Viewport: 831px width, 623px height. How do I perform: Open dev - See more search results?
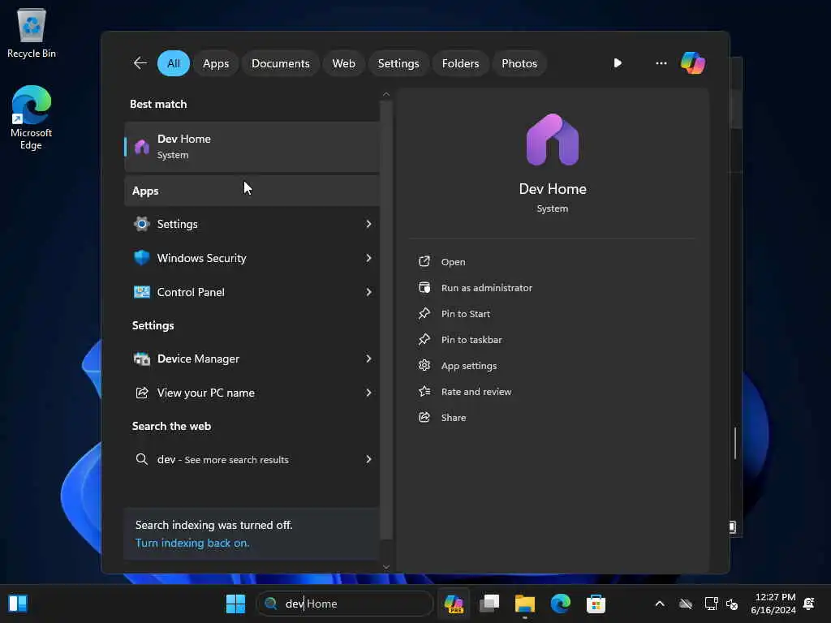pyautogui.click(x=252, y=459)
